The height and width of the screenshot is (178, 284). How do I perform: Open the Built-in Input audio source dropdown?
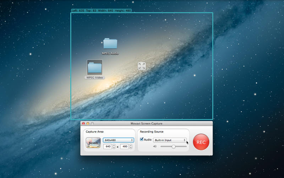(x=170, y=140)
